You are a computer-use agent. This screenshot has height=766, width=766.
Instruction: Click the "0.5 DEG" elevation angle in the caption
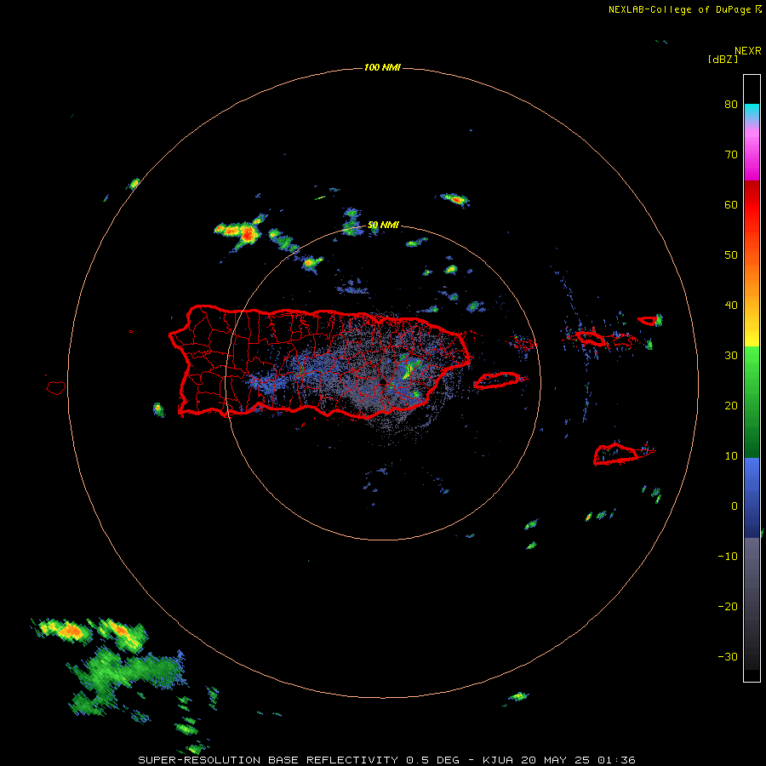click(433, 760)
